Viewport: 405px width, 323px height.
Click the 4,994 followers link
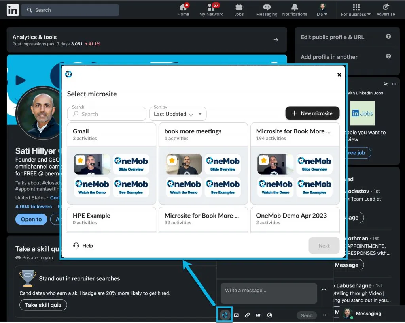(x=34, y=207)
